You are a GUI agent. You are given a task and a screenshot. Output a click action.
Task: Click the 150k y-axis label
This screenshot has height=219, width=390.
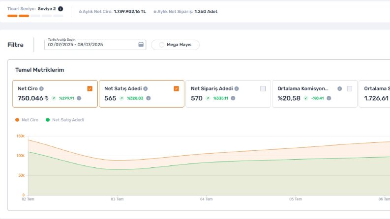pos(20,136)
